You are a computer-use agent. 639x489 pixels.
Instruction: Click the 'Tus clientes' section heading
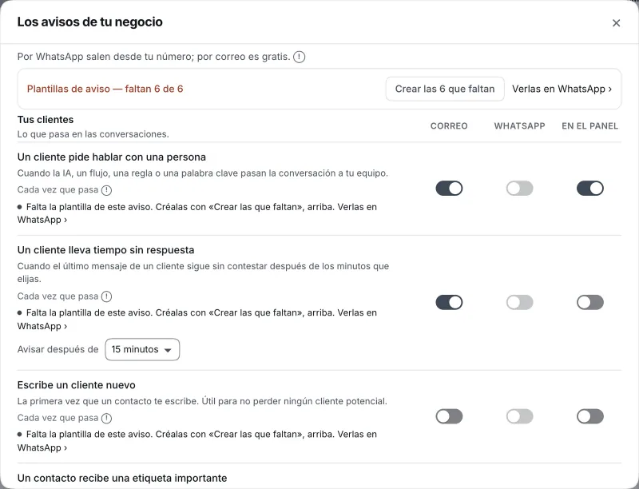pyautogui.click(x=46, y=119)
